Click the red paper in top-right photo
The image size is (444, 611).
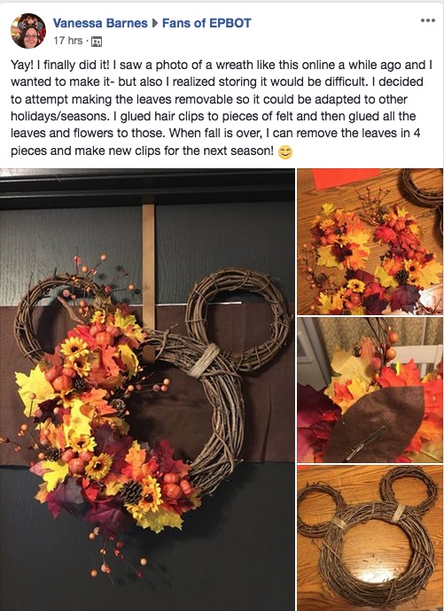(x=346, y=179)
